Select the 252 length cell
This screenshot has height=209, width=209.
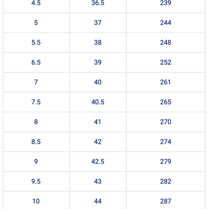click(x=166, y=62)
